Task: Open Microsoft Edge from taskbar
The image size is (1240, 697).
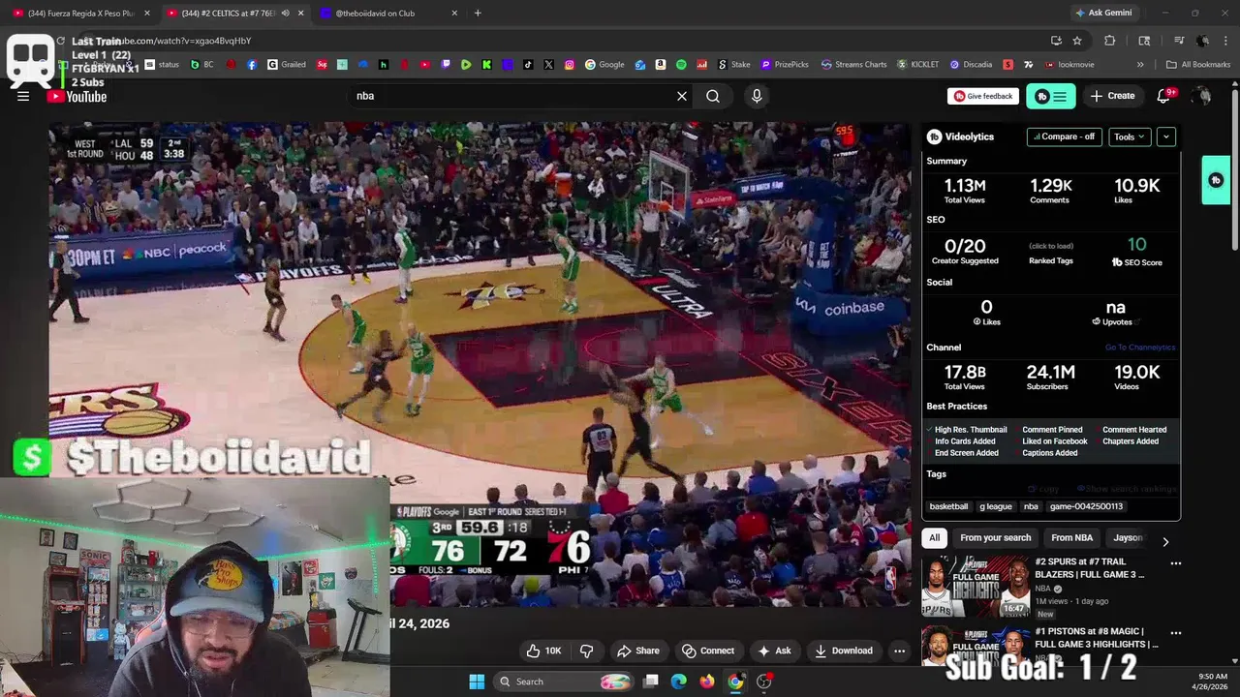Action: point(679,682)
